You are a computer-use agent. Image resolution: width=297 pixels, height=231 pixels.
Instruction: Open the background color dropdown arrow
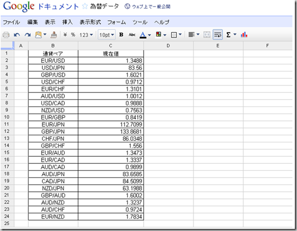(165, 35)
